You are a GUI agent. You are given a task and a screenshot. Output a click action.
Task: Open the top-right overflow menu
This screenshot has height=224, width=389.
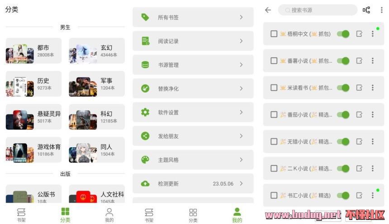click(x=382, y=10)
